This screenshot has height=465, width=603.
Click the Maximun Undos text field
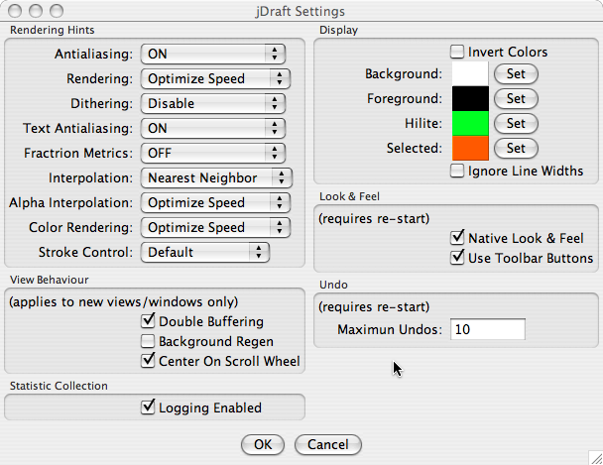(488, 329)
